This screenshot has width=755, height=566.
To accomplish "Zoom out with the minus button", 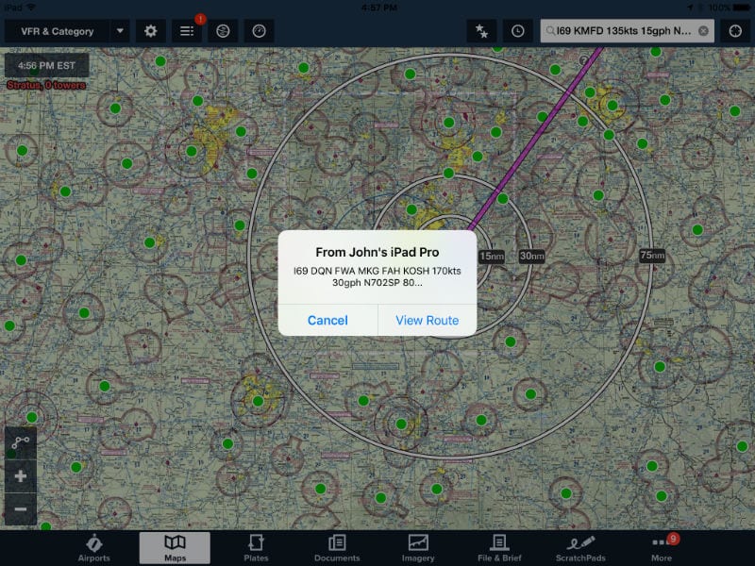I will tap(20, 510).
